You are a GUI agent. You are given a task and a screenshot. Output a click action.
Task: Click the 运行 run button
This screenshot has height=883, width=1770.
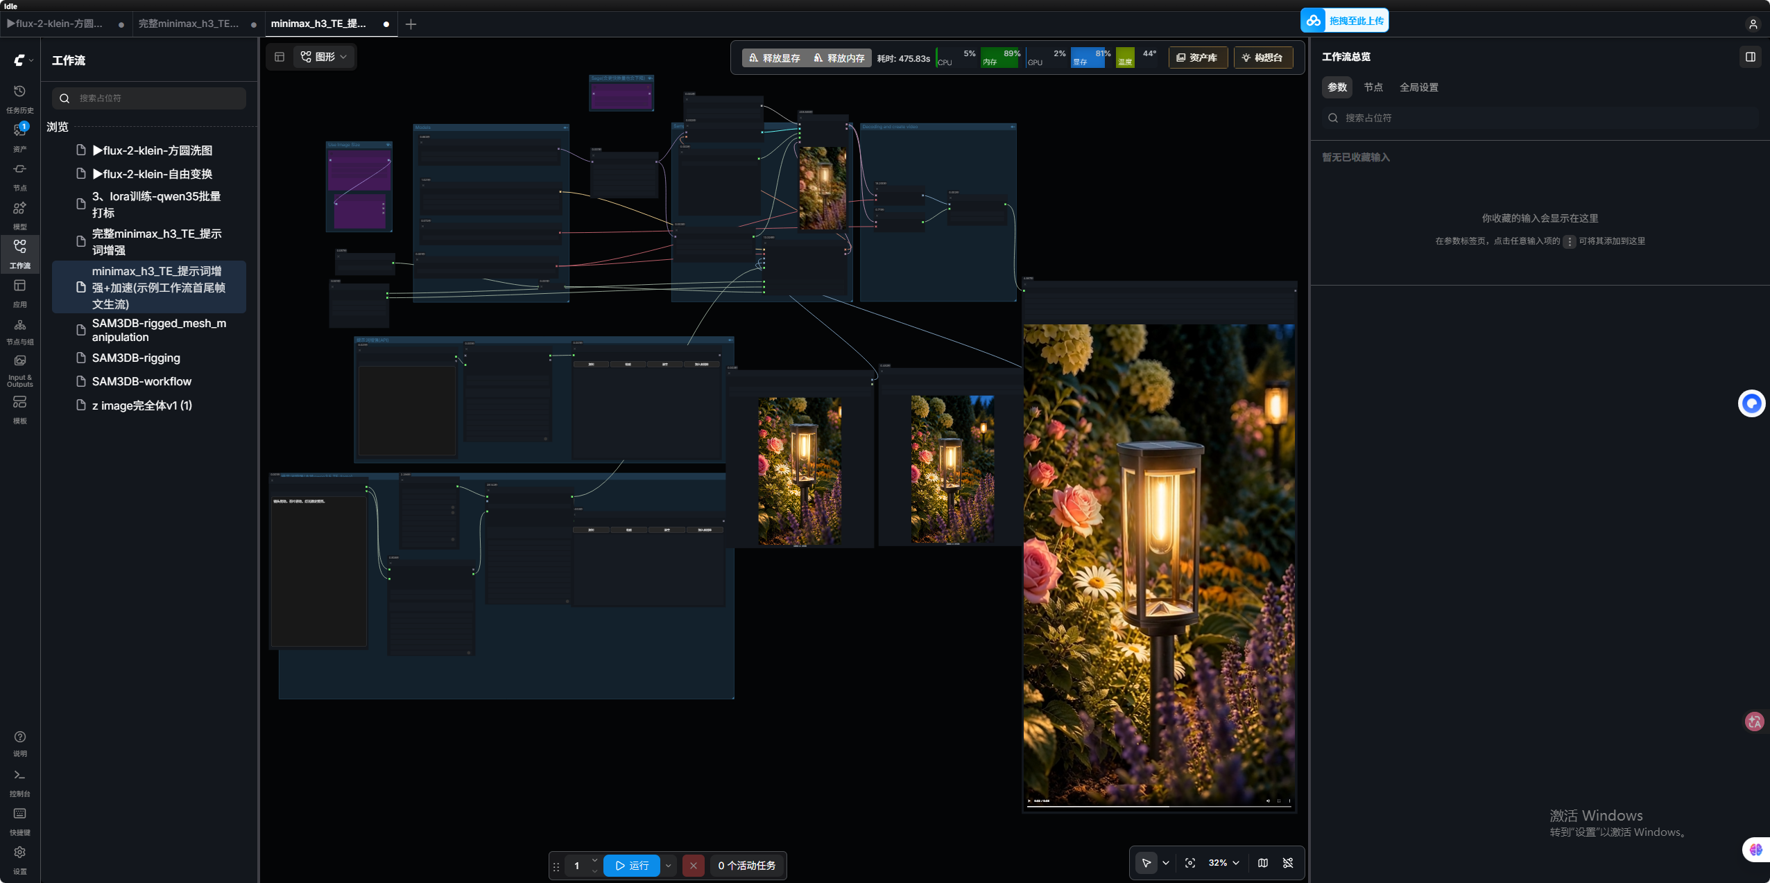coord(632,865)
